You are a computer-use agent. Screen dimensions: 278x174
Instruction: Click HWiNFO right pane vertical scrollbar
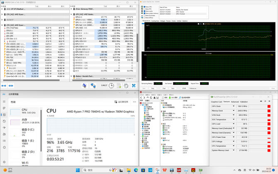(x=137, y=47)
